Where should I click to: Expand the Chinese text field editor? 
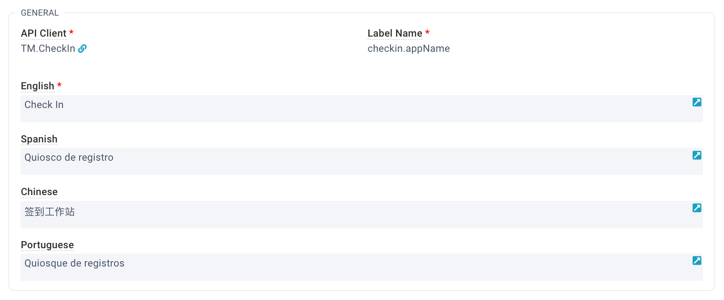pos(697,208)
